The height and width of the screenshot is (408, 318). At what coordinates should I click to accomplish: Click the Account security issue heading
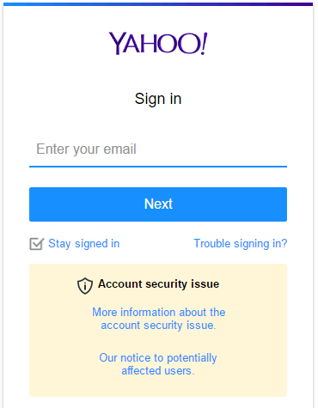click(x=158, y=284)
